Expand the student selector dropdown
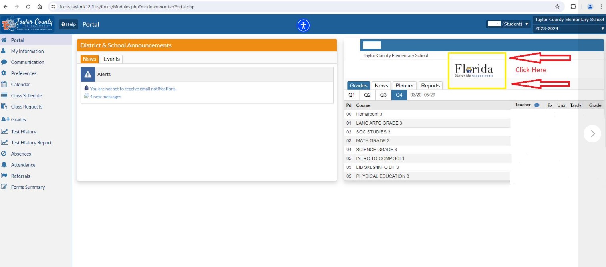Viewport: 606px width, 267px height. click(x=508, y=24)
